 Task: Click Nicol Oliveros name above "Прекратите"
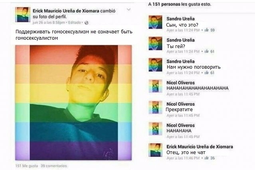click(x=180, y=104)
